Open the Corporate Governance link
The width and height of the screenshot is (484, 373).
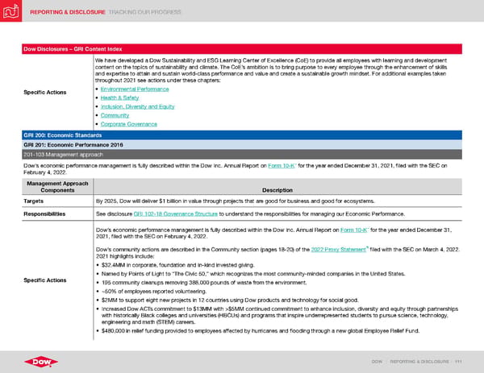click(129, 124)
